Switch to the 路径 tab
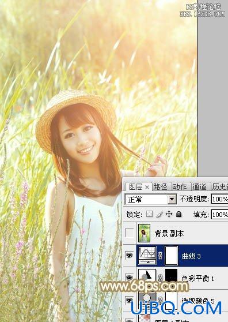This screenshot has width=228, height=322. click(x=160, y=186)
